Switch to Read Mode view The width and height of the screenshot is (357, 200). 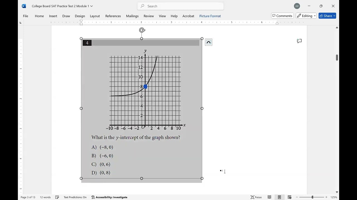[269, 197]
